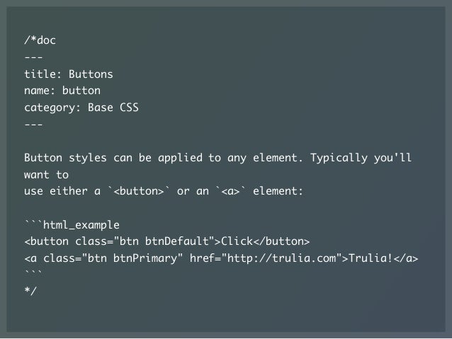The height and width of the screenshot is (339, 452).
Task: Click the Base CSS category value
Action: [113, 108]
